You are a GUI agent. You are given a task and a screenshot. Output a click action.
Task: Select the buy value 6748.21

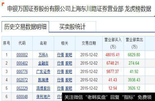(112, 63)
